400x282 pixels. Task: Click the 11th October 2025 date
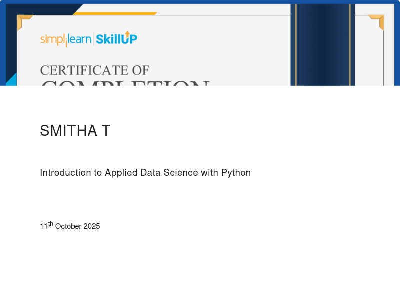(70, 226)
